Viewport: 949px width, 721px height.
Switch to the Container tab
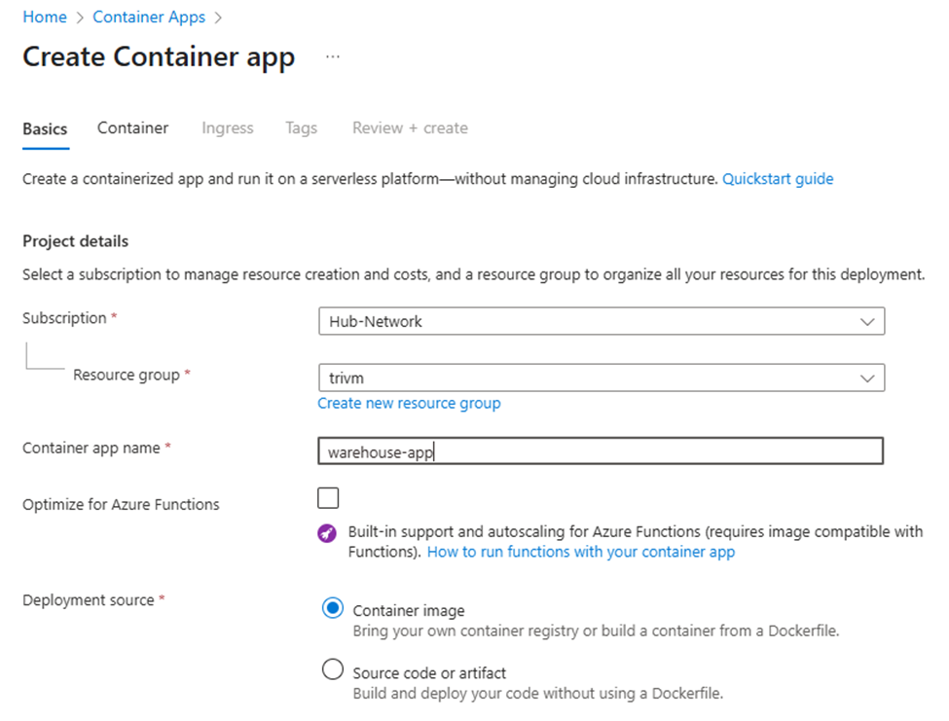point(132,128)
